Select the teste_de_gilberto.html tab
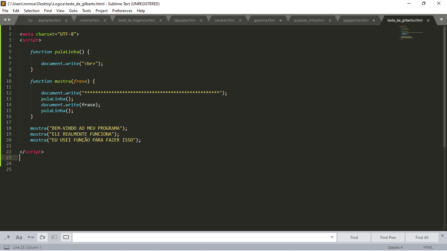The height and width of the screenshot is (251, 447). (405, 20)
